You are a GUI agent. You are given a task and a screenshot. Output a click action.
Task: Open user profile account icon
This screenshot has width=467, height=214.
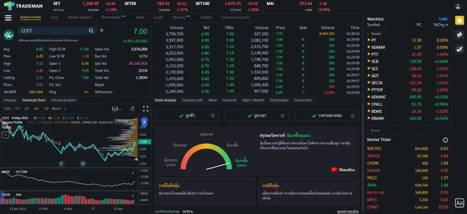(x=458, y=6)
